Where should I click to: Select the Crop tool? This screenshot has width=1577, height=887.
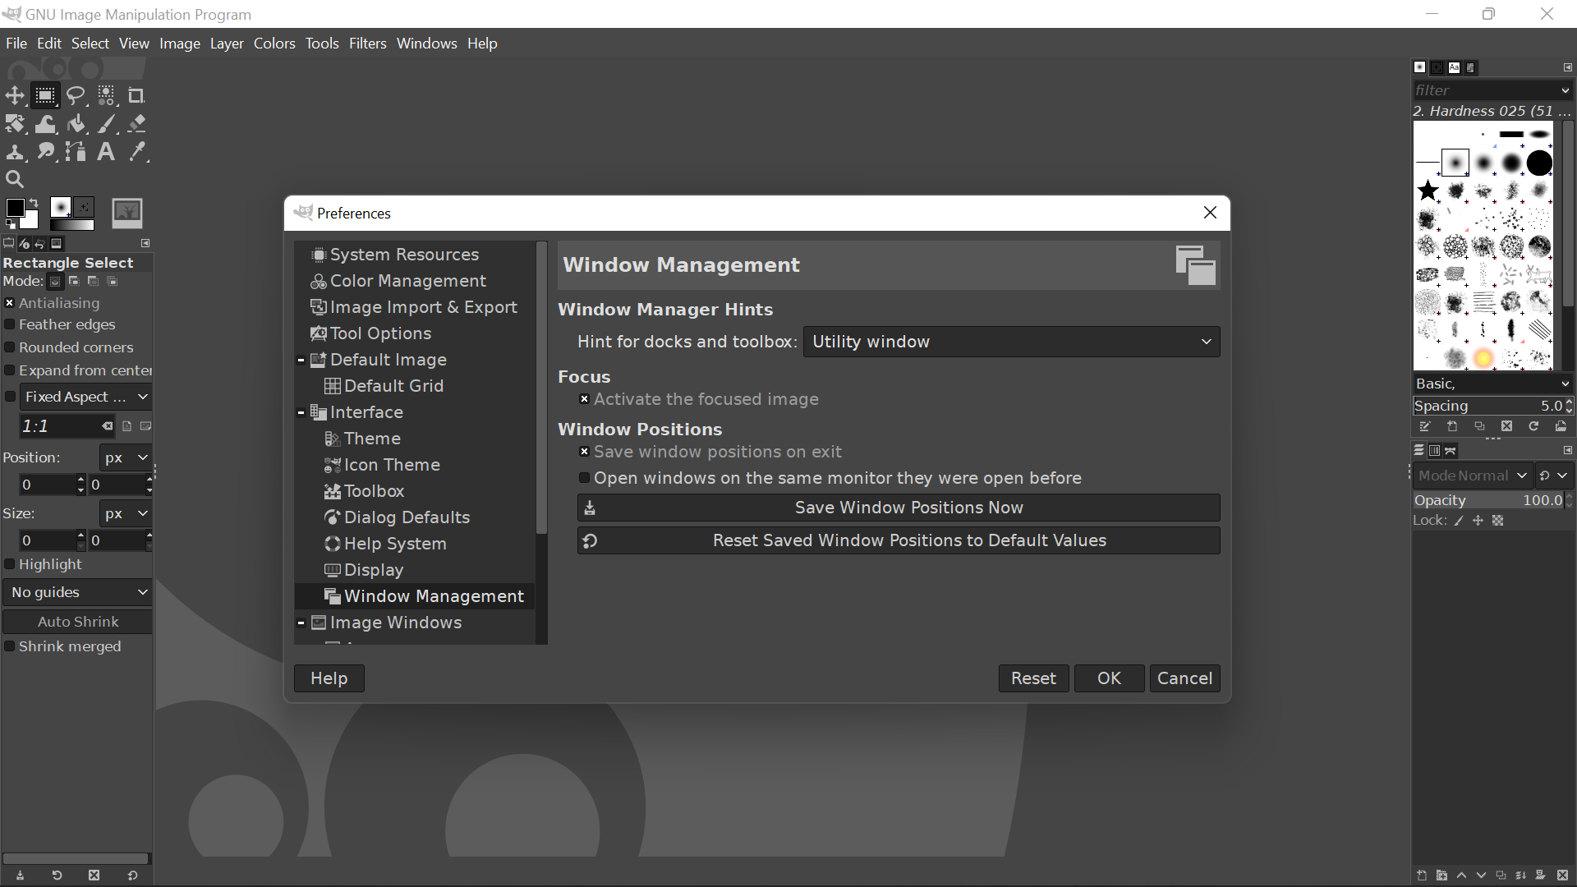click(136, 95)
